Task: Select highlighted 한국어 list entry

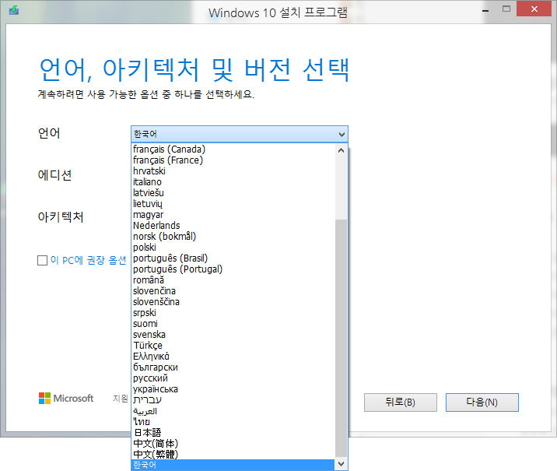Action: point(233,465)
